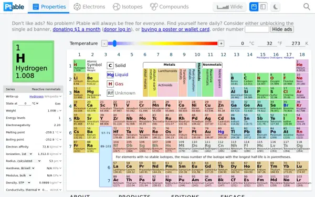Highlight the Alkali metals category swatch
315x197 pixels.
145,82
